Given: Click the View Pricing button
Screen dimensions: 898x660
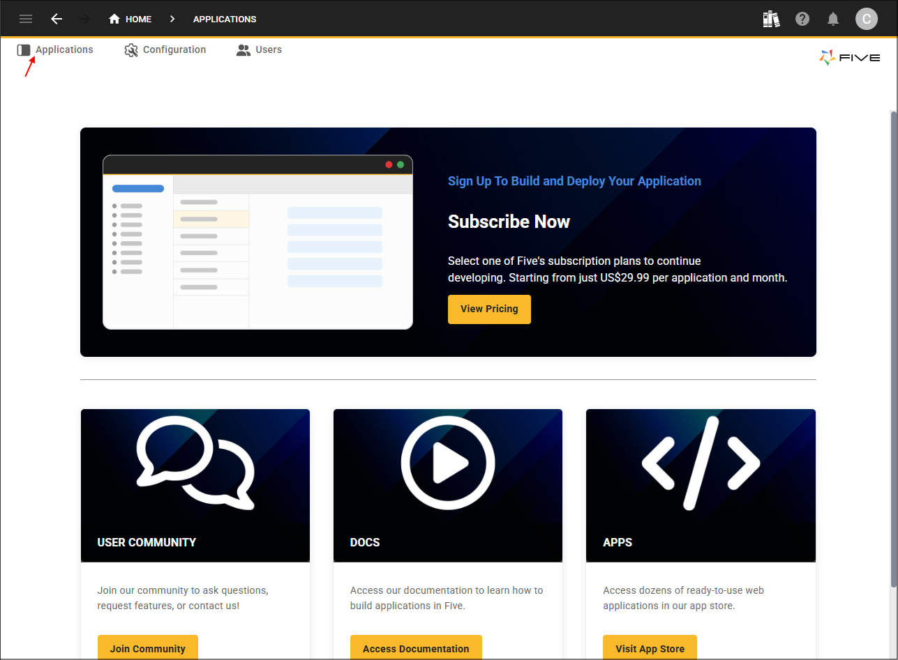Looking at the screenshot, I should click(x=489, y=309).
